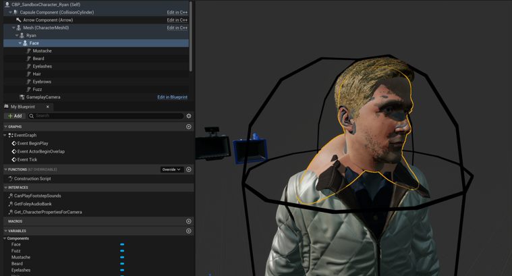
Task: Click the Hair groom icon
Action: click(29, 74)
